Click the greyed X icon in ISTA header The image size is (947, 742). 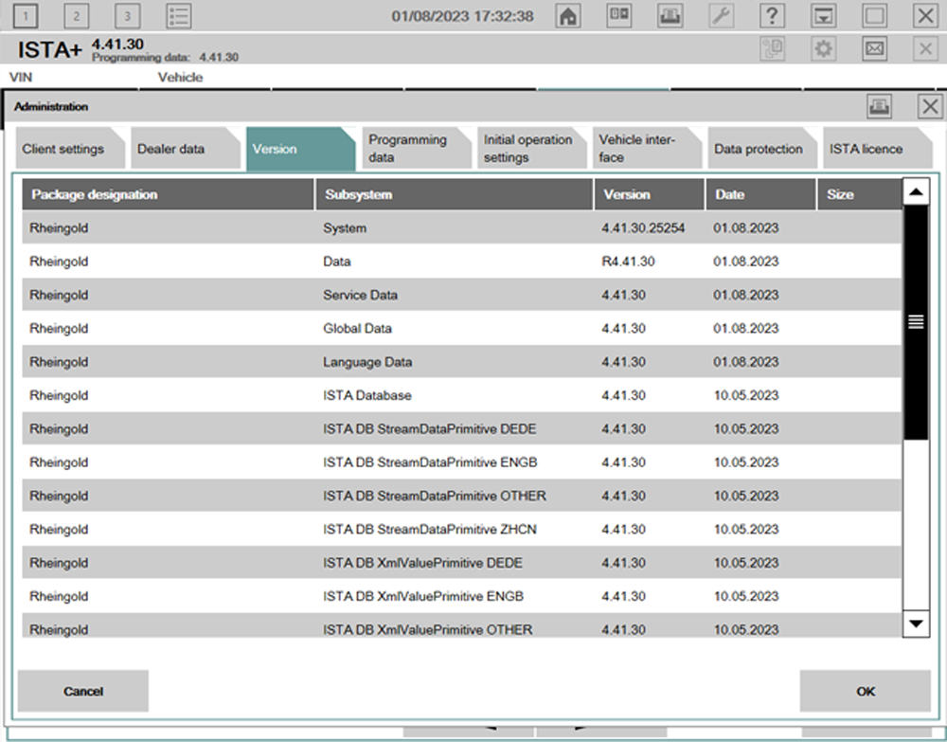point(925,48)
